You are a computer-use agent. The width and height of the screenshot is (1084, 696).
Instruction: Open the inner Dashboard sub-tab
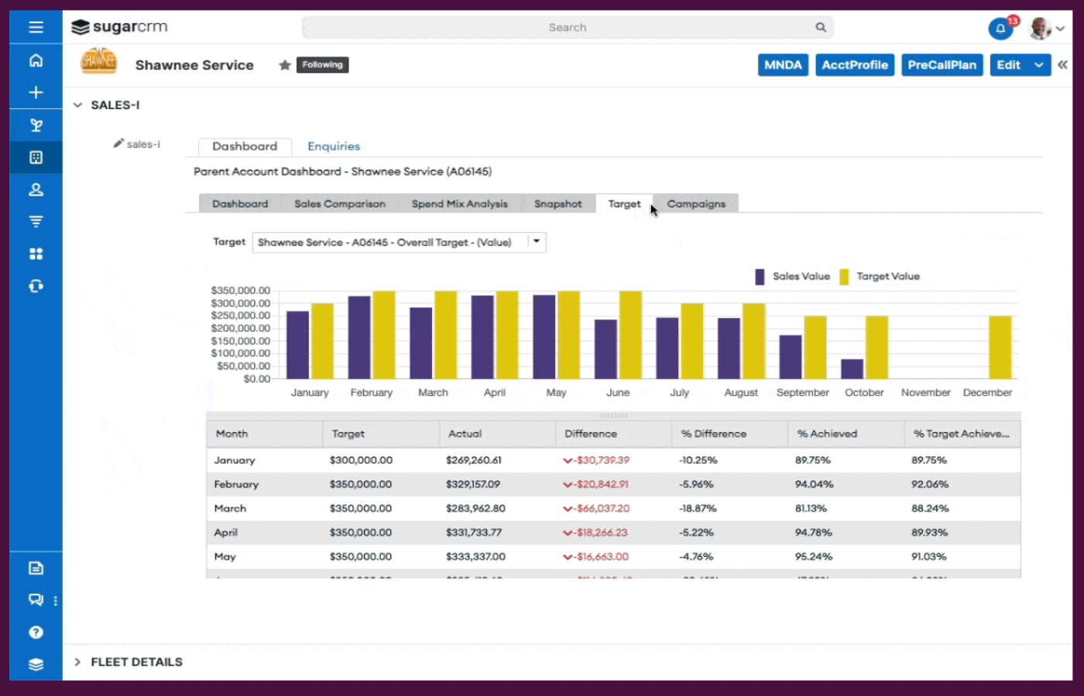pyautogui.click(x=240, y=203)
